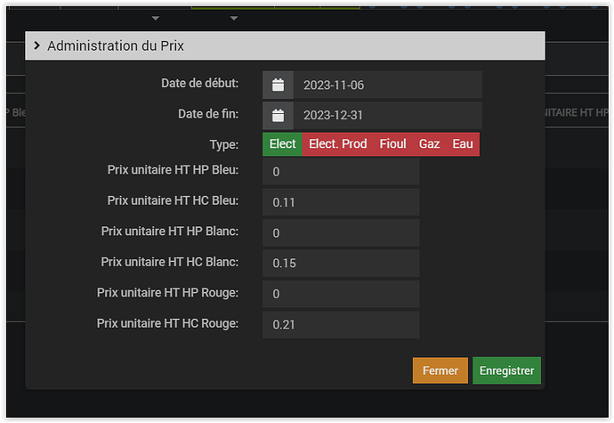The width and height of the screenshot is (614, 423).
Task: Switch type to Gaz
Action: [429, 144]
